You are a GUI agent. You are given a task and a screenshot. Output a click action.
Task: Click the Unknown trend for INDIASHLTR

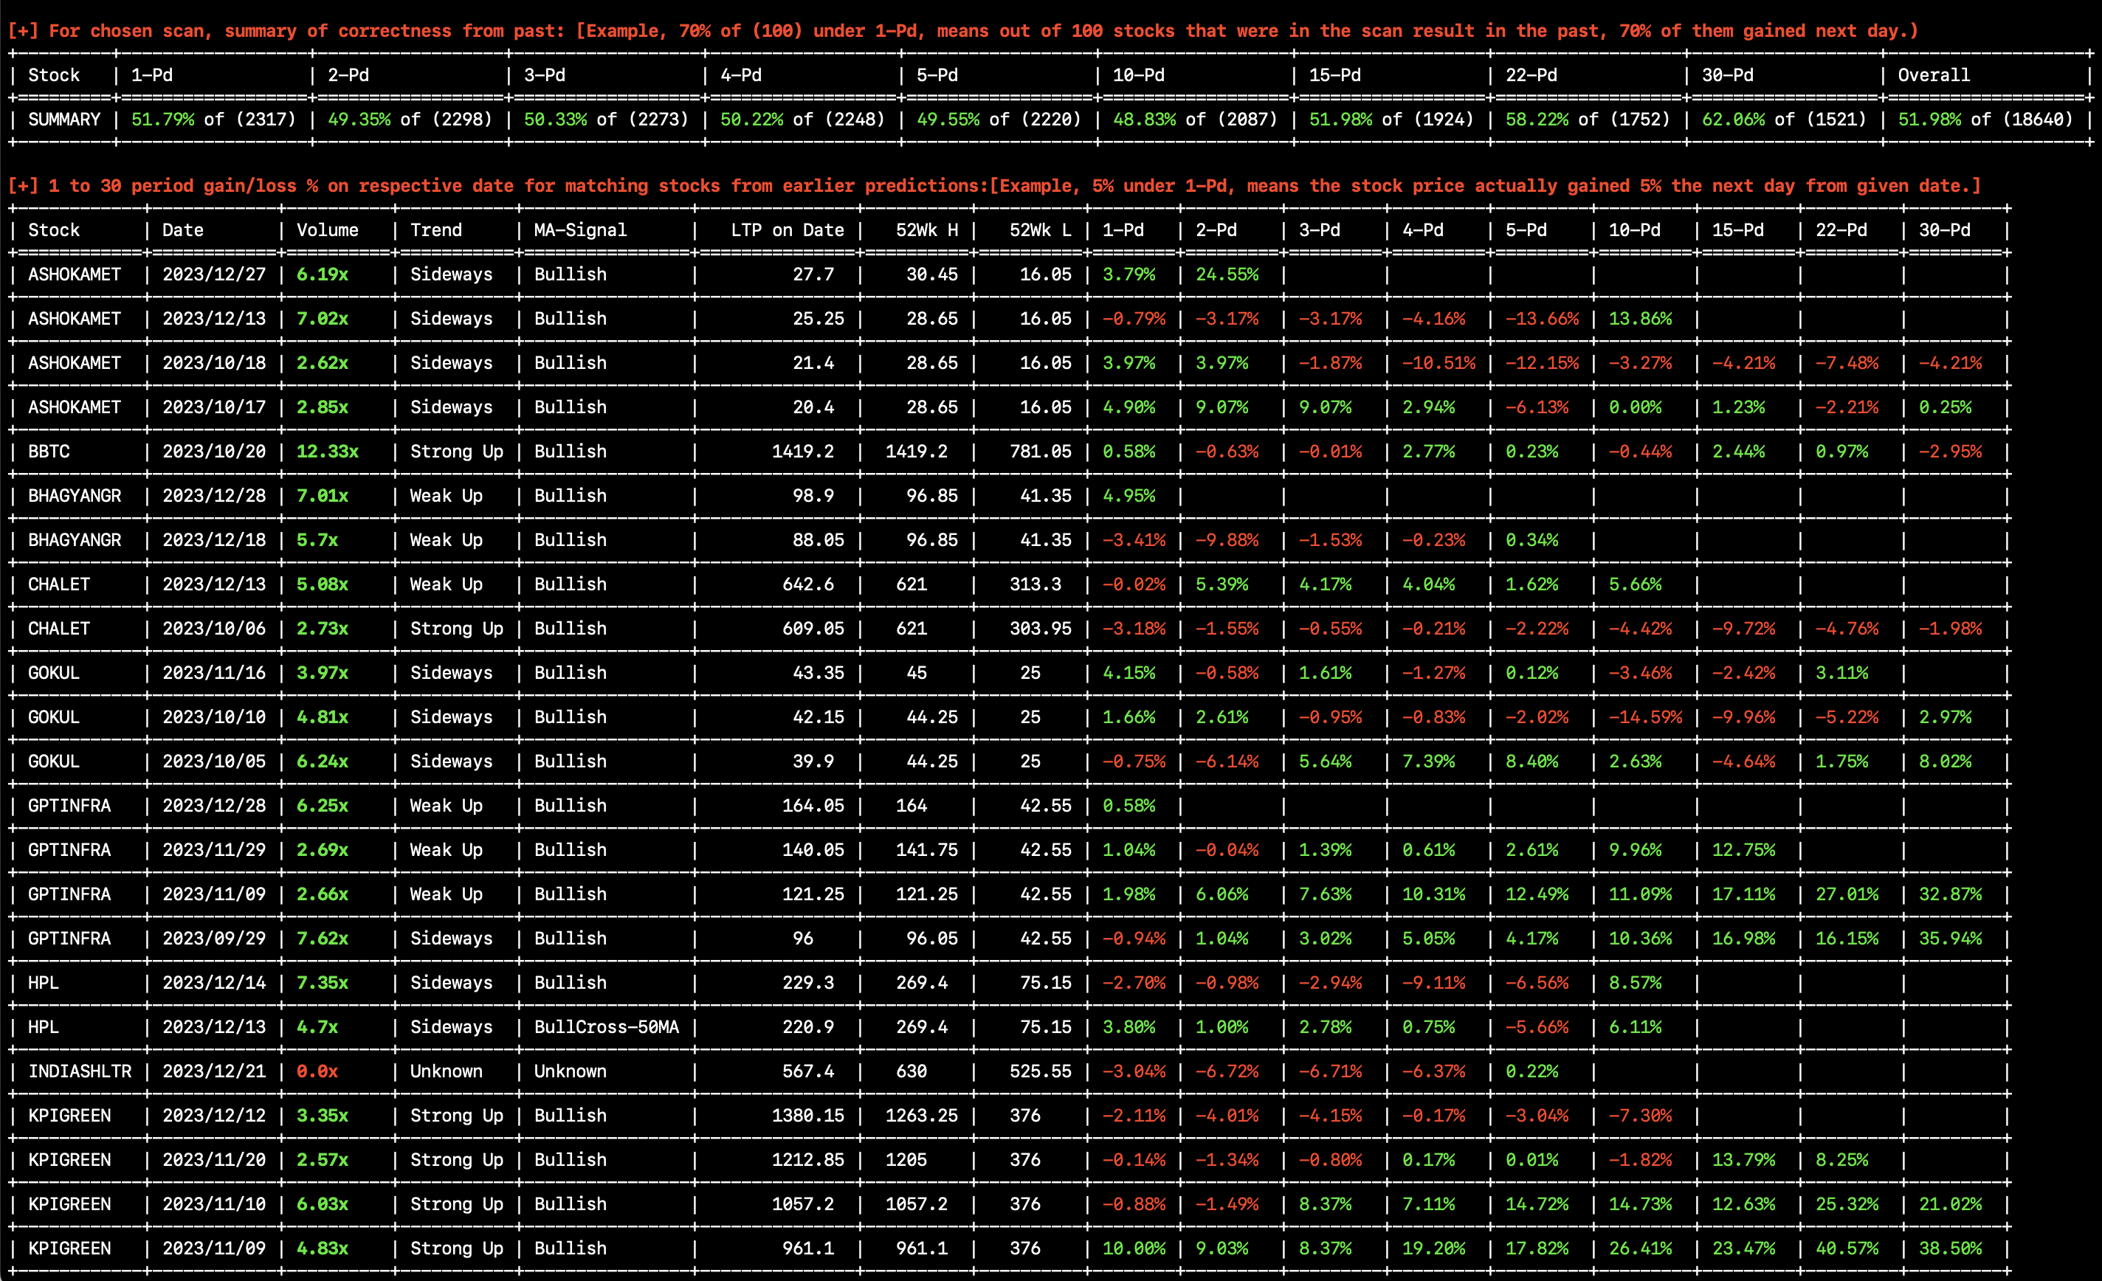point(445,1071)
